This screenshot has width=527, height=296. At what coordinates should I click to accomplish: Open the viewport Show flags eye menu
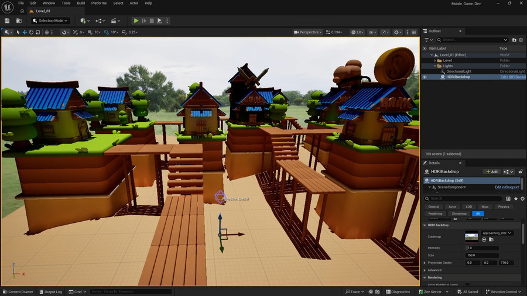372,32
